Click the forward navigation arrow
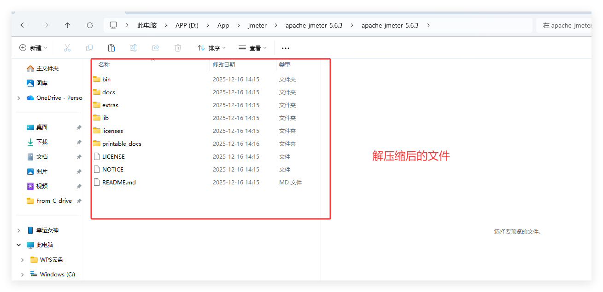Image resolution: width=603 pixels, height=292 pixels. click(46, 25)
